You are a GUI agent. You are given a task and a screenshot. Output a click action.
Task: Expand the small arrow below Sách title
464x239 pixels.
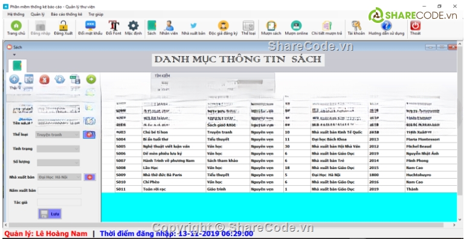click(14, 55)
